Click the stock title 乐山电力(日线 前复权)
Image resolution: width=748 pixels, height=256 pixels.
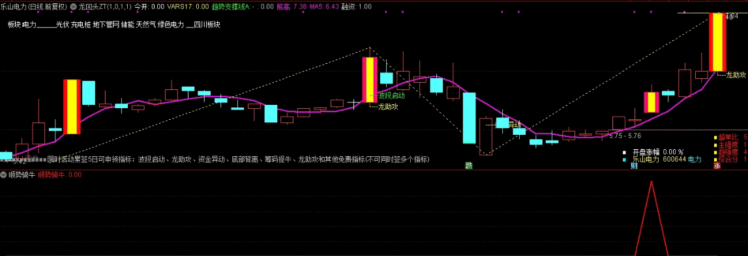point(34,7)
